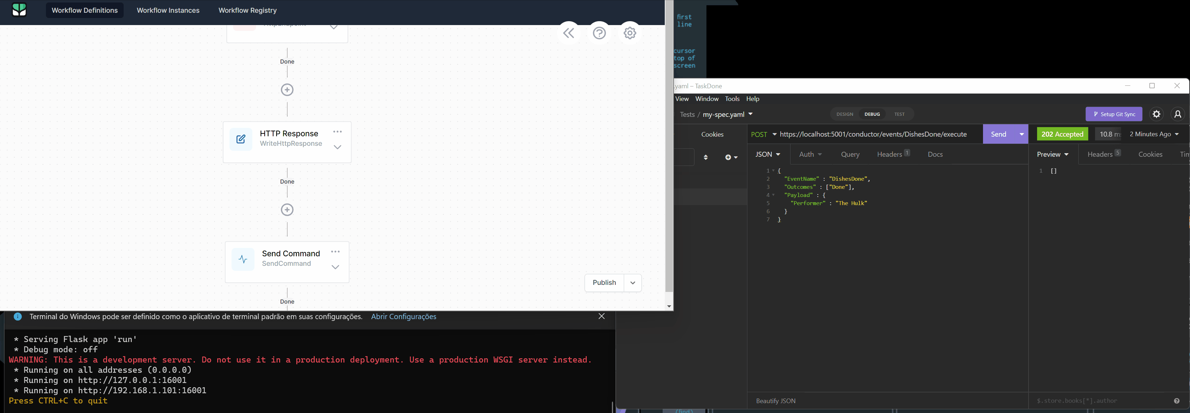Click the create request plus icon in Insomnia
This screenshot has width=1190, height=413.
(x=731, y=157)
